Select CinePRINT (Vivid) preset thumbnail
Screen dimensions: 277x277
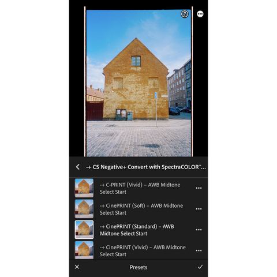click(x=84, y=250)
